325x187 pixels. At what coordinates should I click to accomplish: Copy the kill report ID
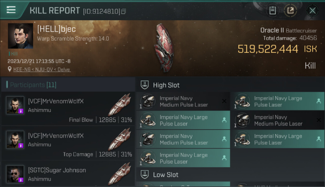(x=123, y=11)
